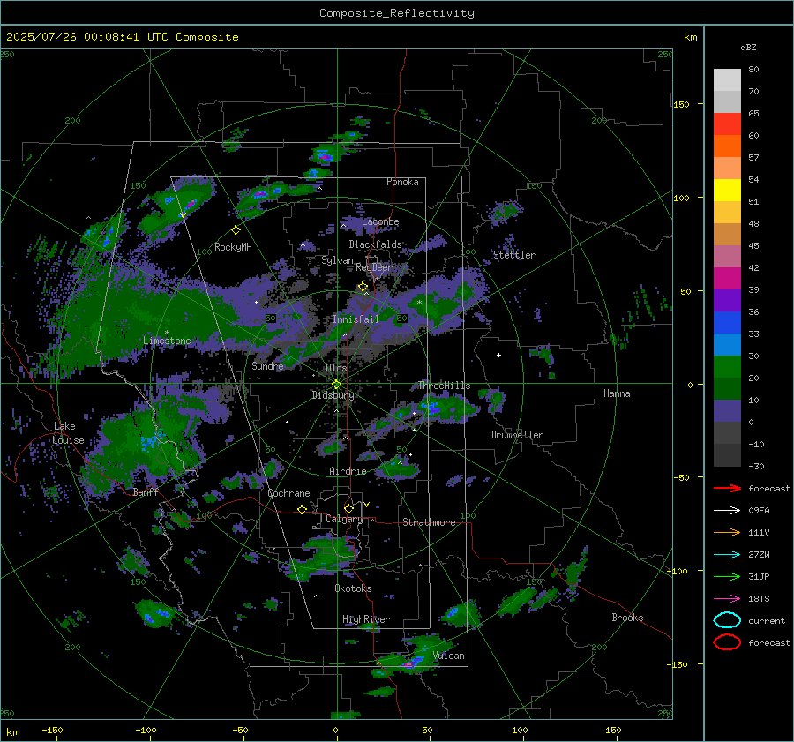Click yellow diamond marker above RockyMH
The width and height of the screenshot is (794, 742).
pyautogui.click(x=236, y=230)
